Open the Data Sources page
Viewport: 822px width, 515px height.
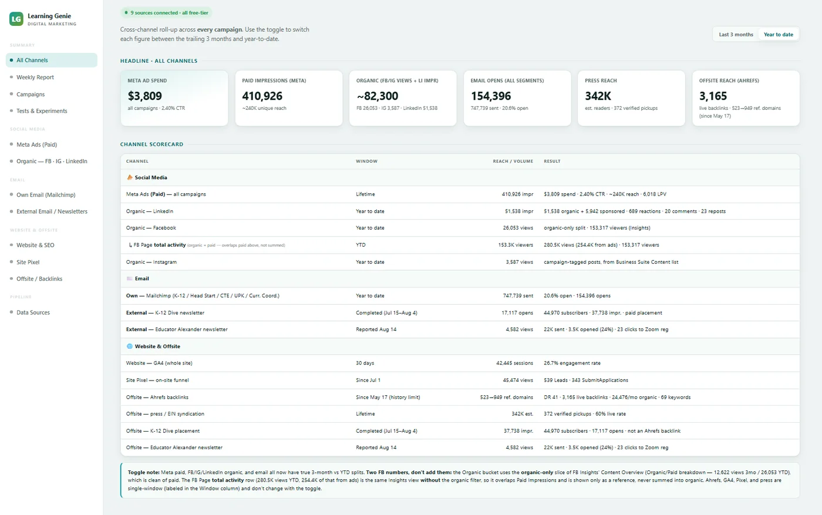52,312
